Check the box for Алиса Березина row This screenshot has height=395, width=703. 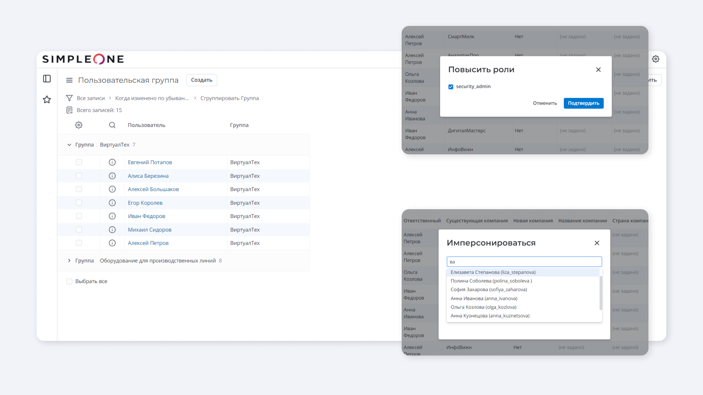(79, 176)
